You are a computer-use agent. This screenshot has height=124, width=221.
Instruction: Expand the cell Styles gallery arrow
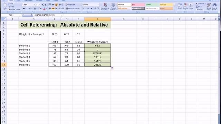(x=174, y=9)
